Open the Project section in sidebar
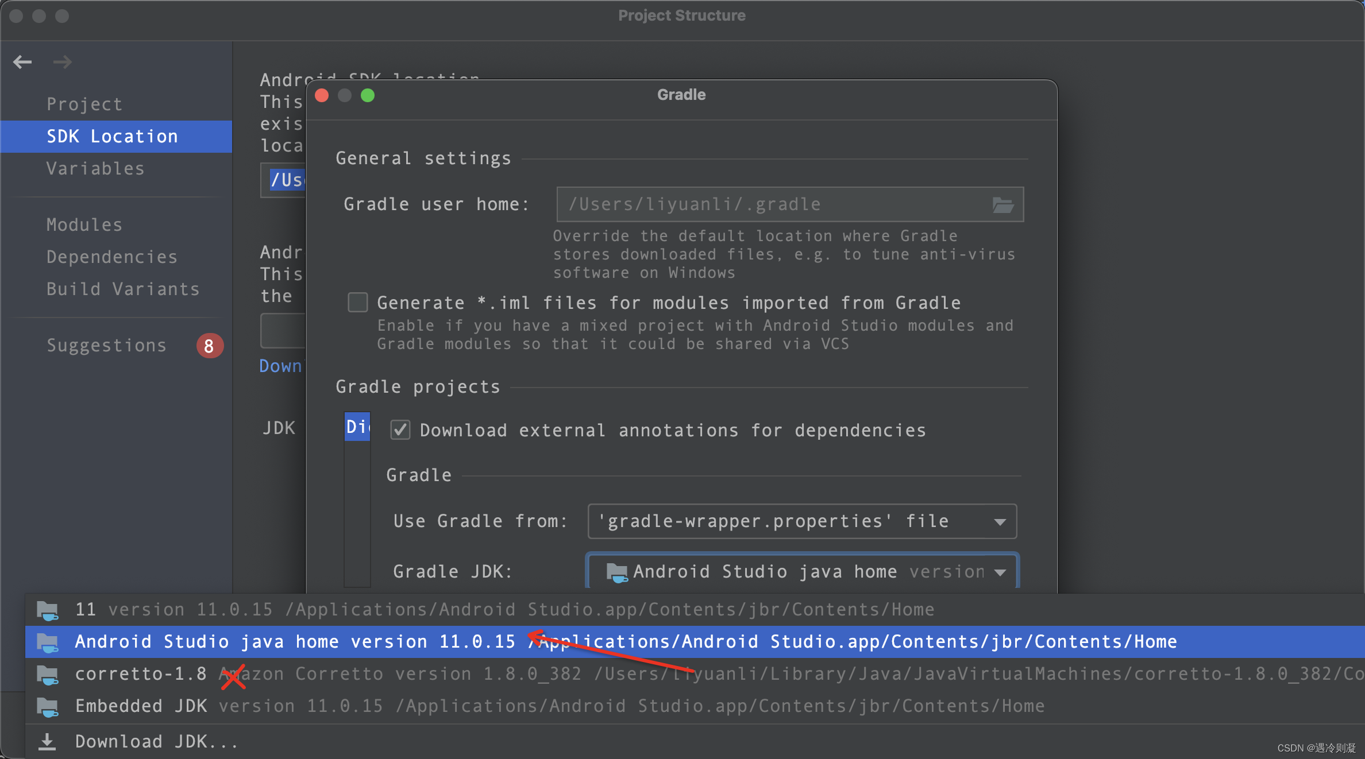Screen dimensions: 1365x759 [x=84, y=104]
